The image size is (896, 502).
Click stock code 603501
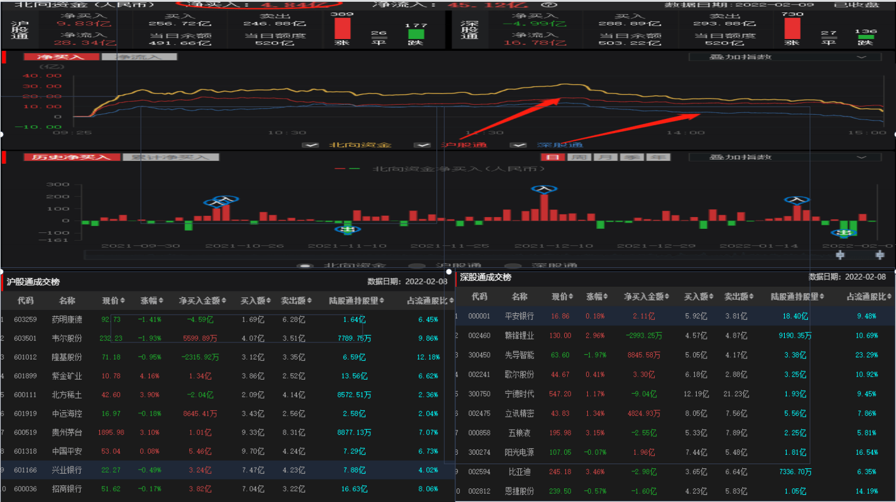coord(25,338)
